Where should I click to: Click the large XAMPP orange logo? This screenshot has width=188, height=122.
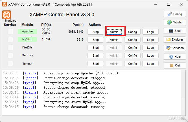pos(6,14)
